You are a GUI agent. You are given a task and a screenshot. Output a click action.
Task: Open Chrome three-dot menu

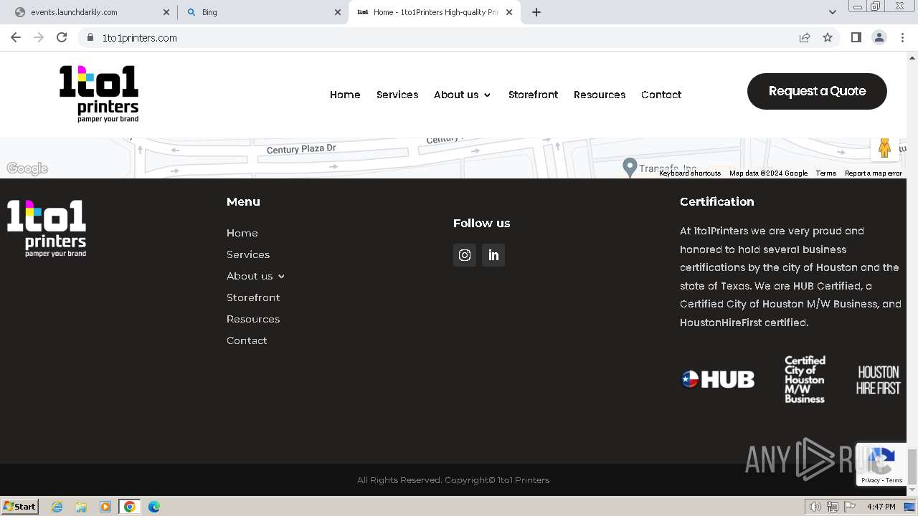[902, 37]
